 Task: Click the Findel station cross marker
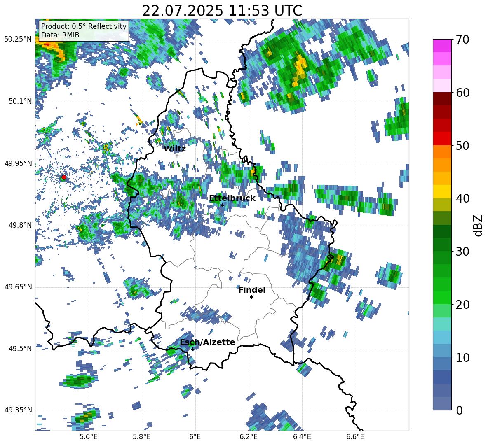click(251, 297)
